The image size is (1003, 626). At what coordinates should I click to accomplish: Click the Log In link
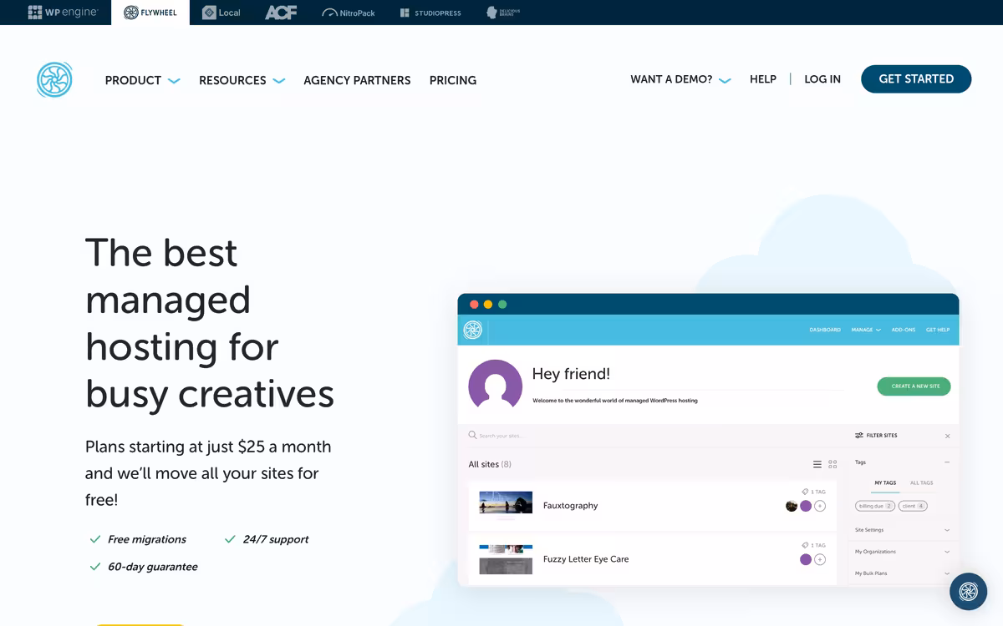coord(822,79)
